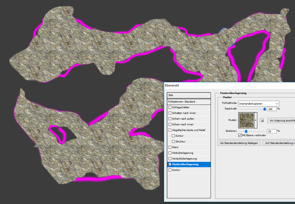Viewport: 295px width, 204px height.
Task: Enable the Farbüberlagerung checkbox
Action: [170, 153]
